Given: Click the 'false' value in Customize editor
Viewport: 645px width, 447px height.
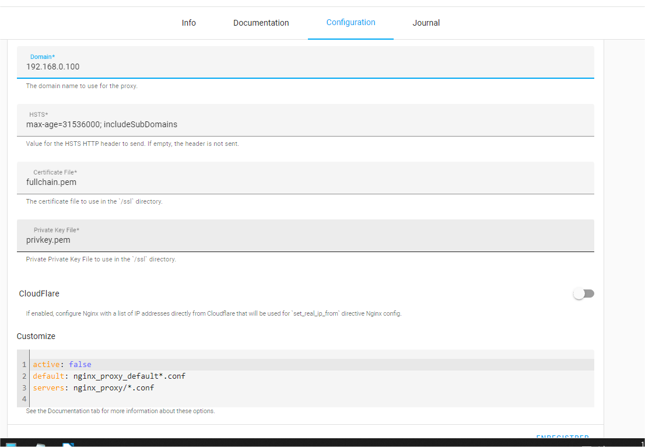Looking at the screenshot, I should pyautogui.click(x=80, y=365).
